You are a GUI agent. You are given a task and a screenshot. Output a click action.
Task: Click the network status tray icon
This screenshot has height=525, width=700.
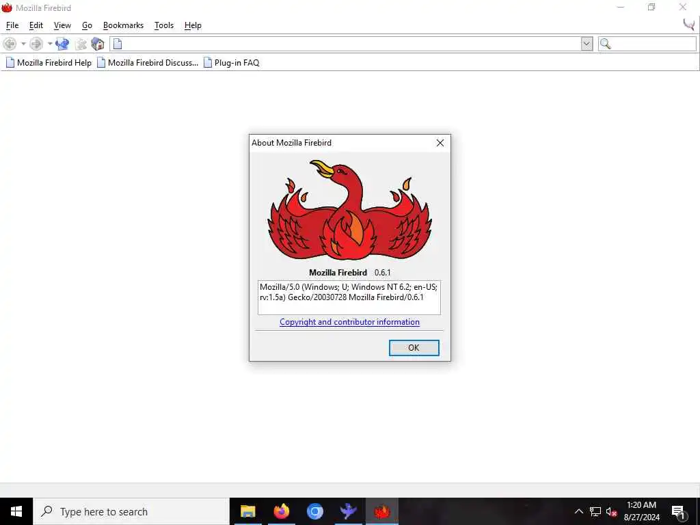point(595,511)
